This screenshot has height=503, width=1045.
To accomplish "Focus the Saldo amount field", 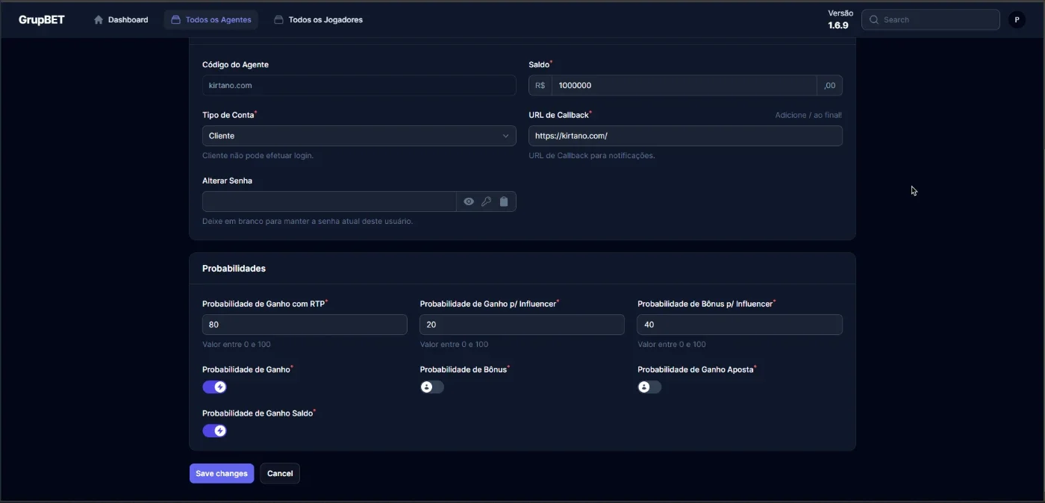I will tap(684, 85).
